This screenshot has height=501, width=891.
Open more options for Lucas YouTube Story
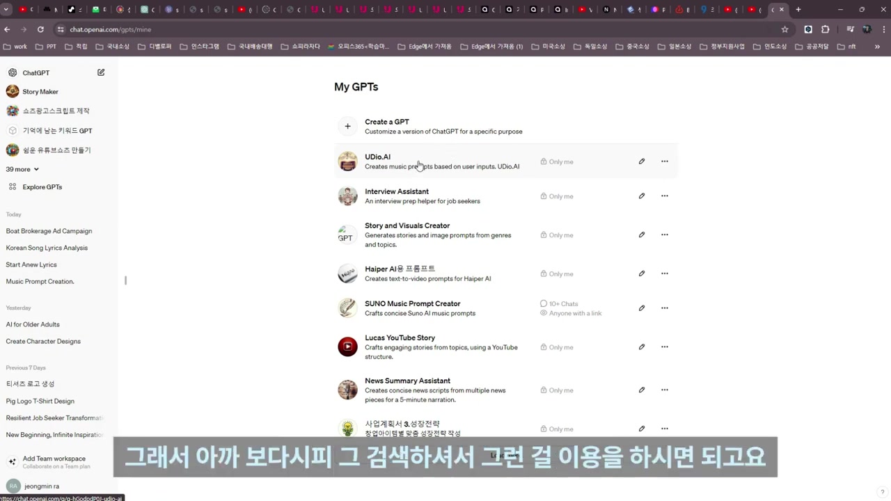coord(665,347)
